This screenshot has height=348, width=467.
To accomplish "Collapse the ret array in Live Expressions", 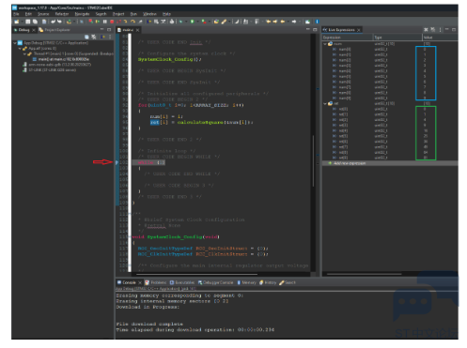I will click(325, 103).
